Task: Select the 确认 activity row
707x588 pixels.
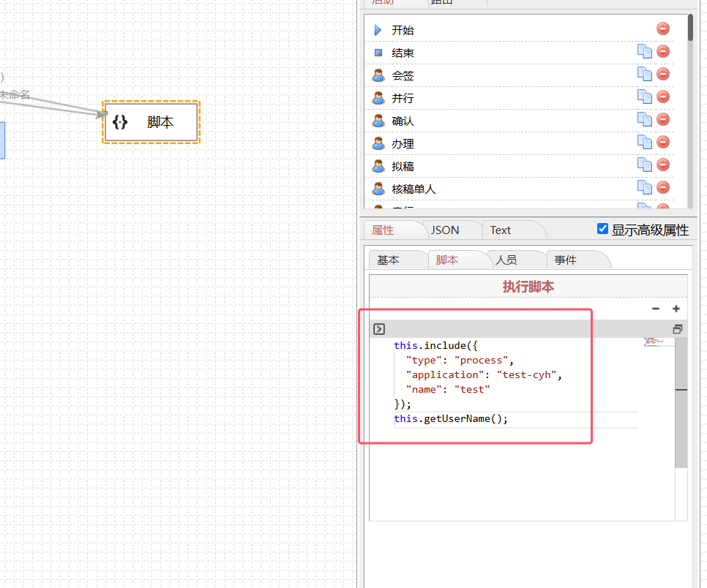Action: (520, 121)
